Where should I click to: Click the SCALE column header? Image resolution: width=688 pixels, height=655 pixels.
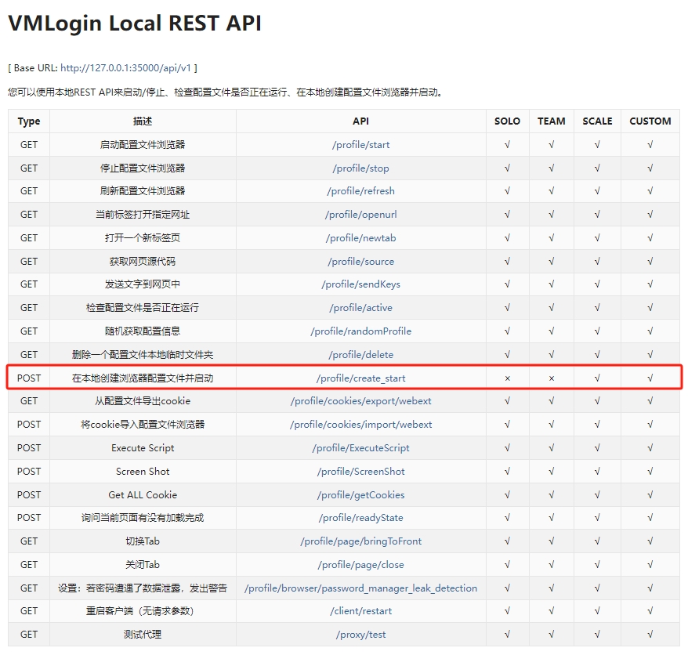click(x=597, y=121)
